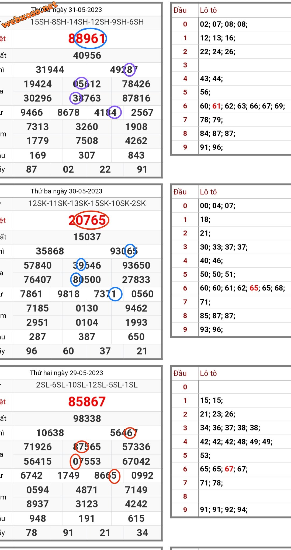
Task: Click the fourth prize number 8665
Action: point(105,475)
